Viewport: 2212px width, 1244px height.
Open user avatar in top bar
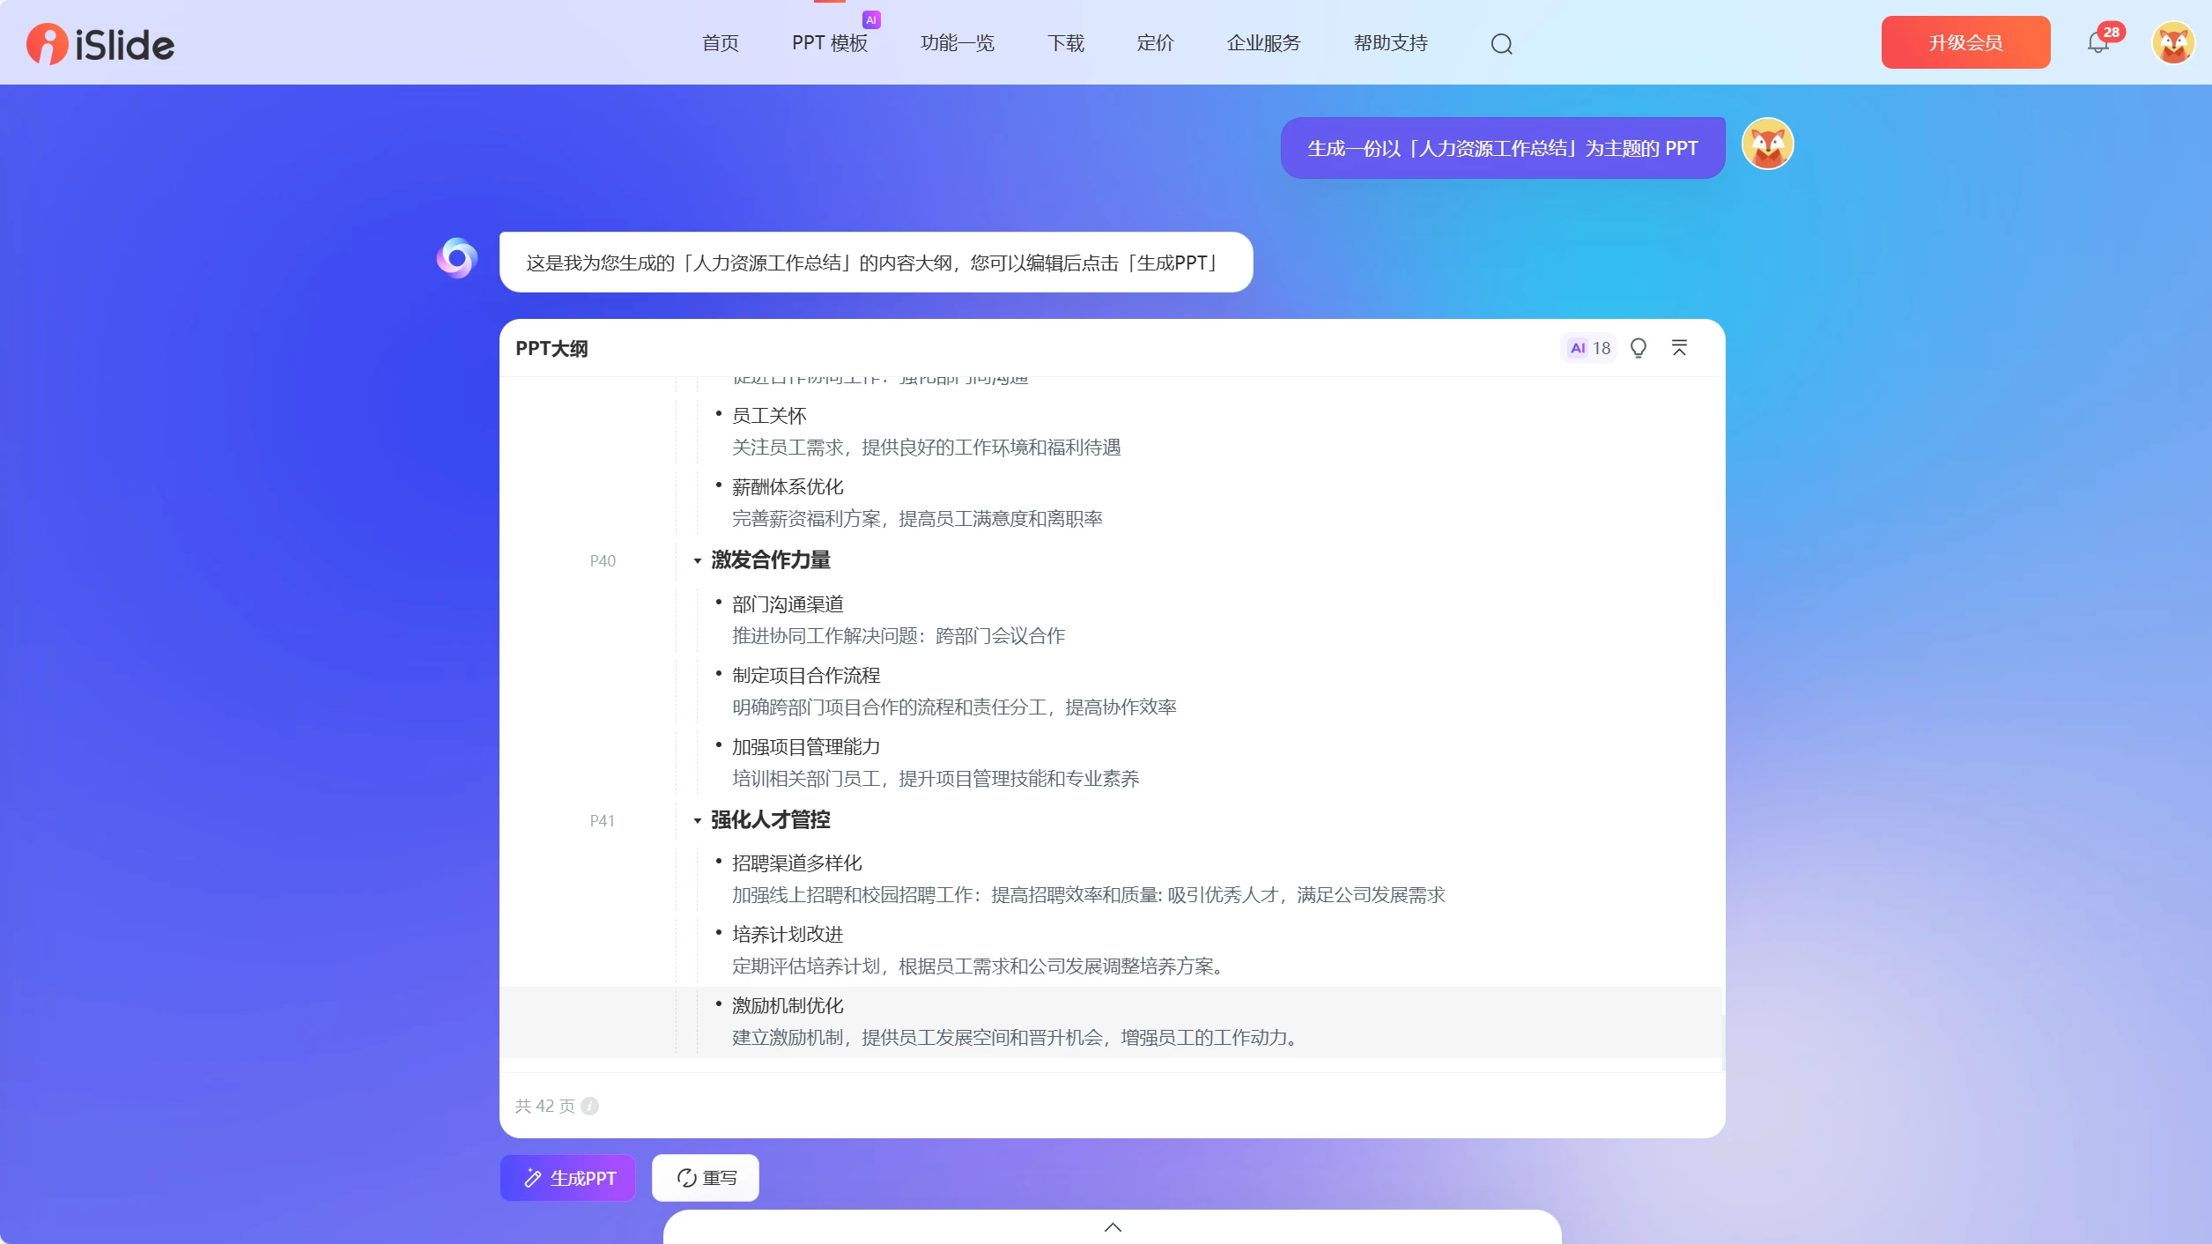click(x=2172, y=43)
